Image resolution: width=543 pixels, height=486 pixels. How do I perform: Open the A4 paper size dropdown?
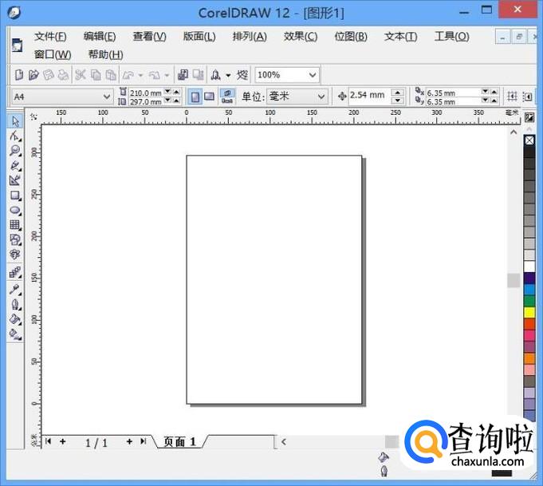[x=107, y=97]
